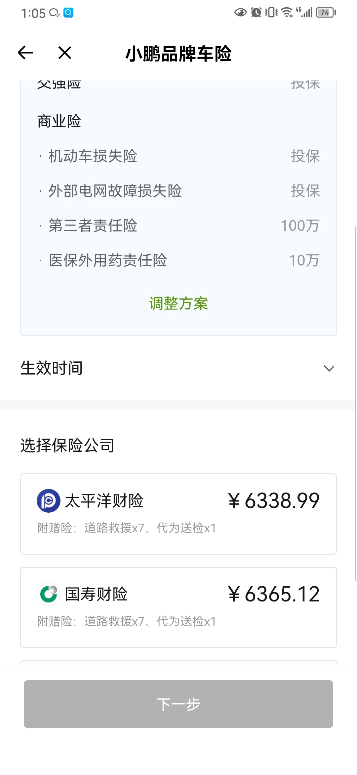The width and height of the screenshot is (357, 775).
Task: Tap the Pacific Insurance logo icon
Action: [x=49, y=500]
